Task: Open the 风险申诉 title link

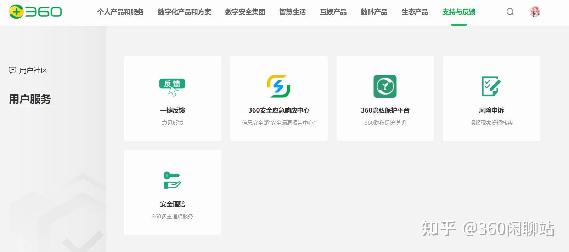Action: click(x=491, y=110)
